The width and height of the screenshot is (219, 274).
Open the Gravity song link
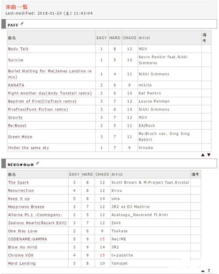[x=15, y=117]
